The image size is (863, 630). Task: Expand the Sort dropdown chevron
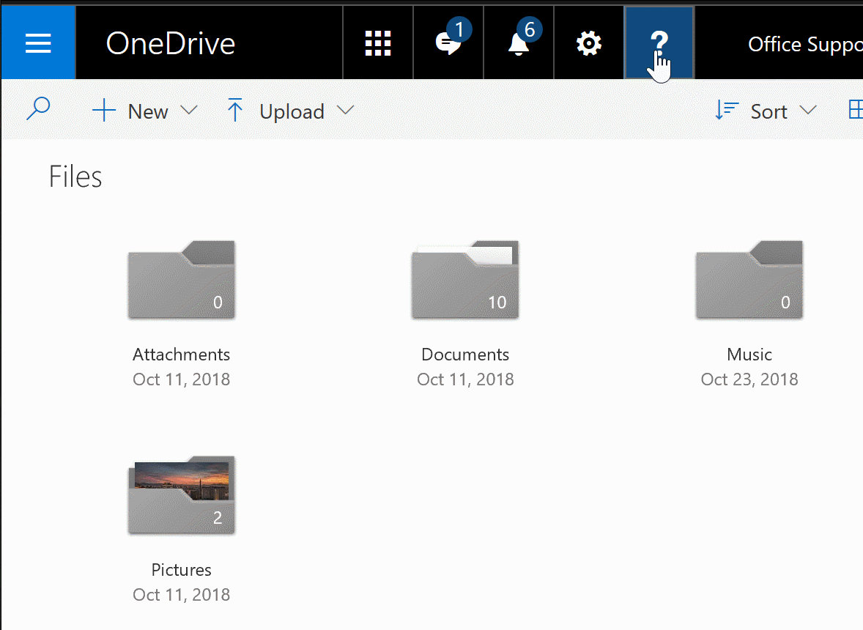point(808,111)
